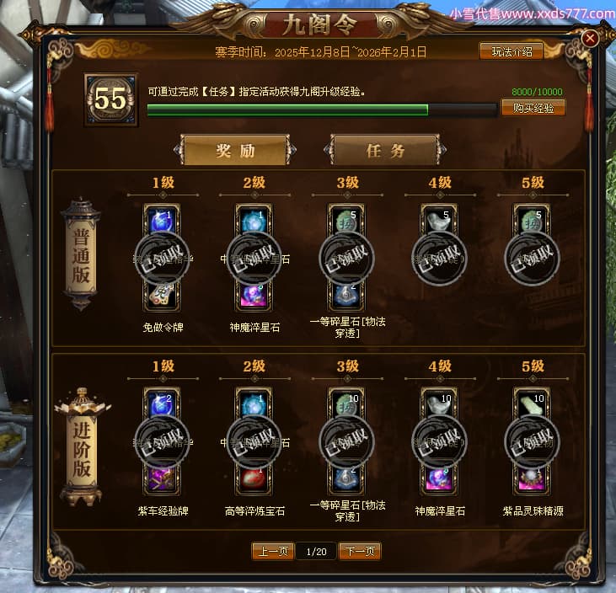Click the green 换 token in 普通版 5级
Viewport: 616px width, 593px height.
point(532,220)
